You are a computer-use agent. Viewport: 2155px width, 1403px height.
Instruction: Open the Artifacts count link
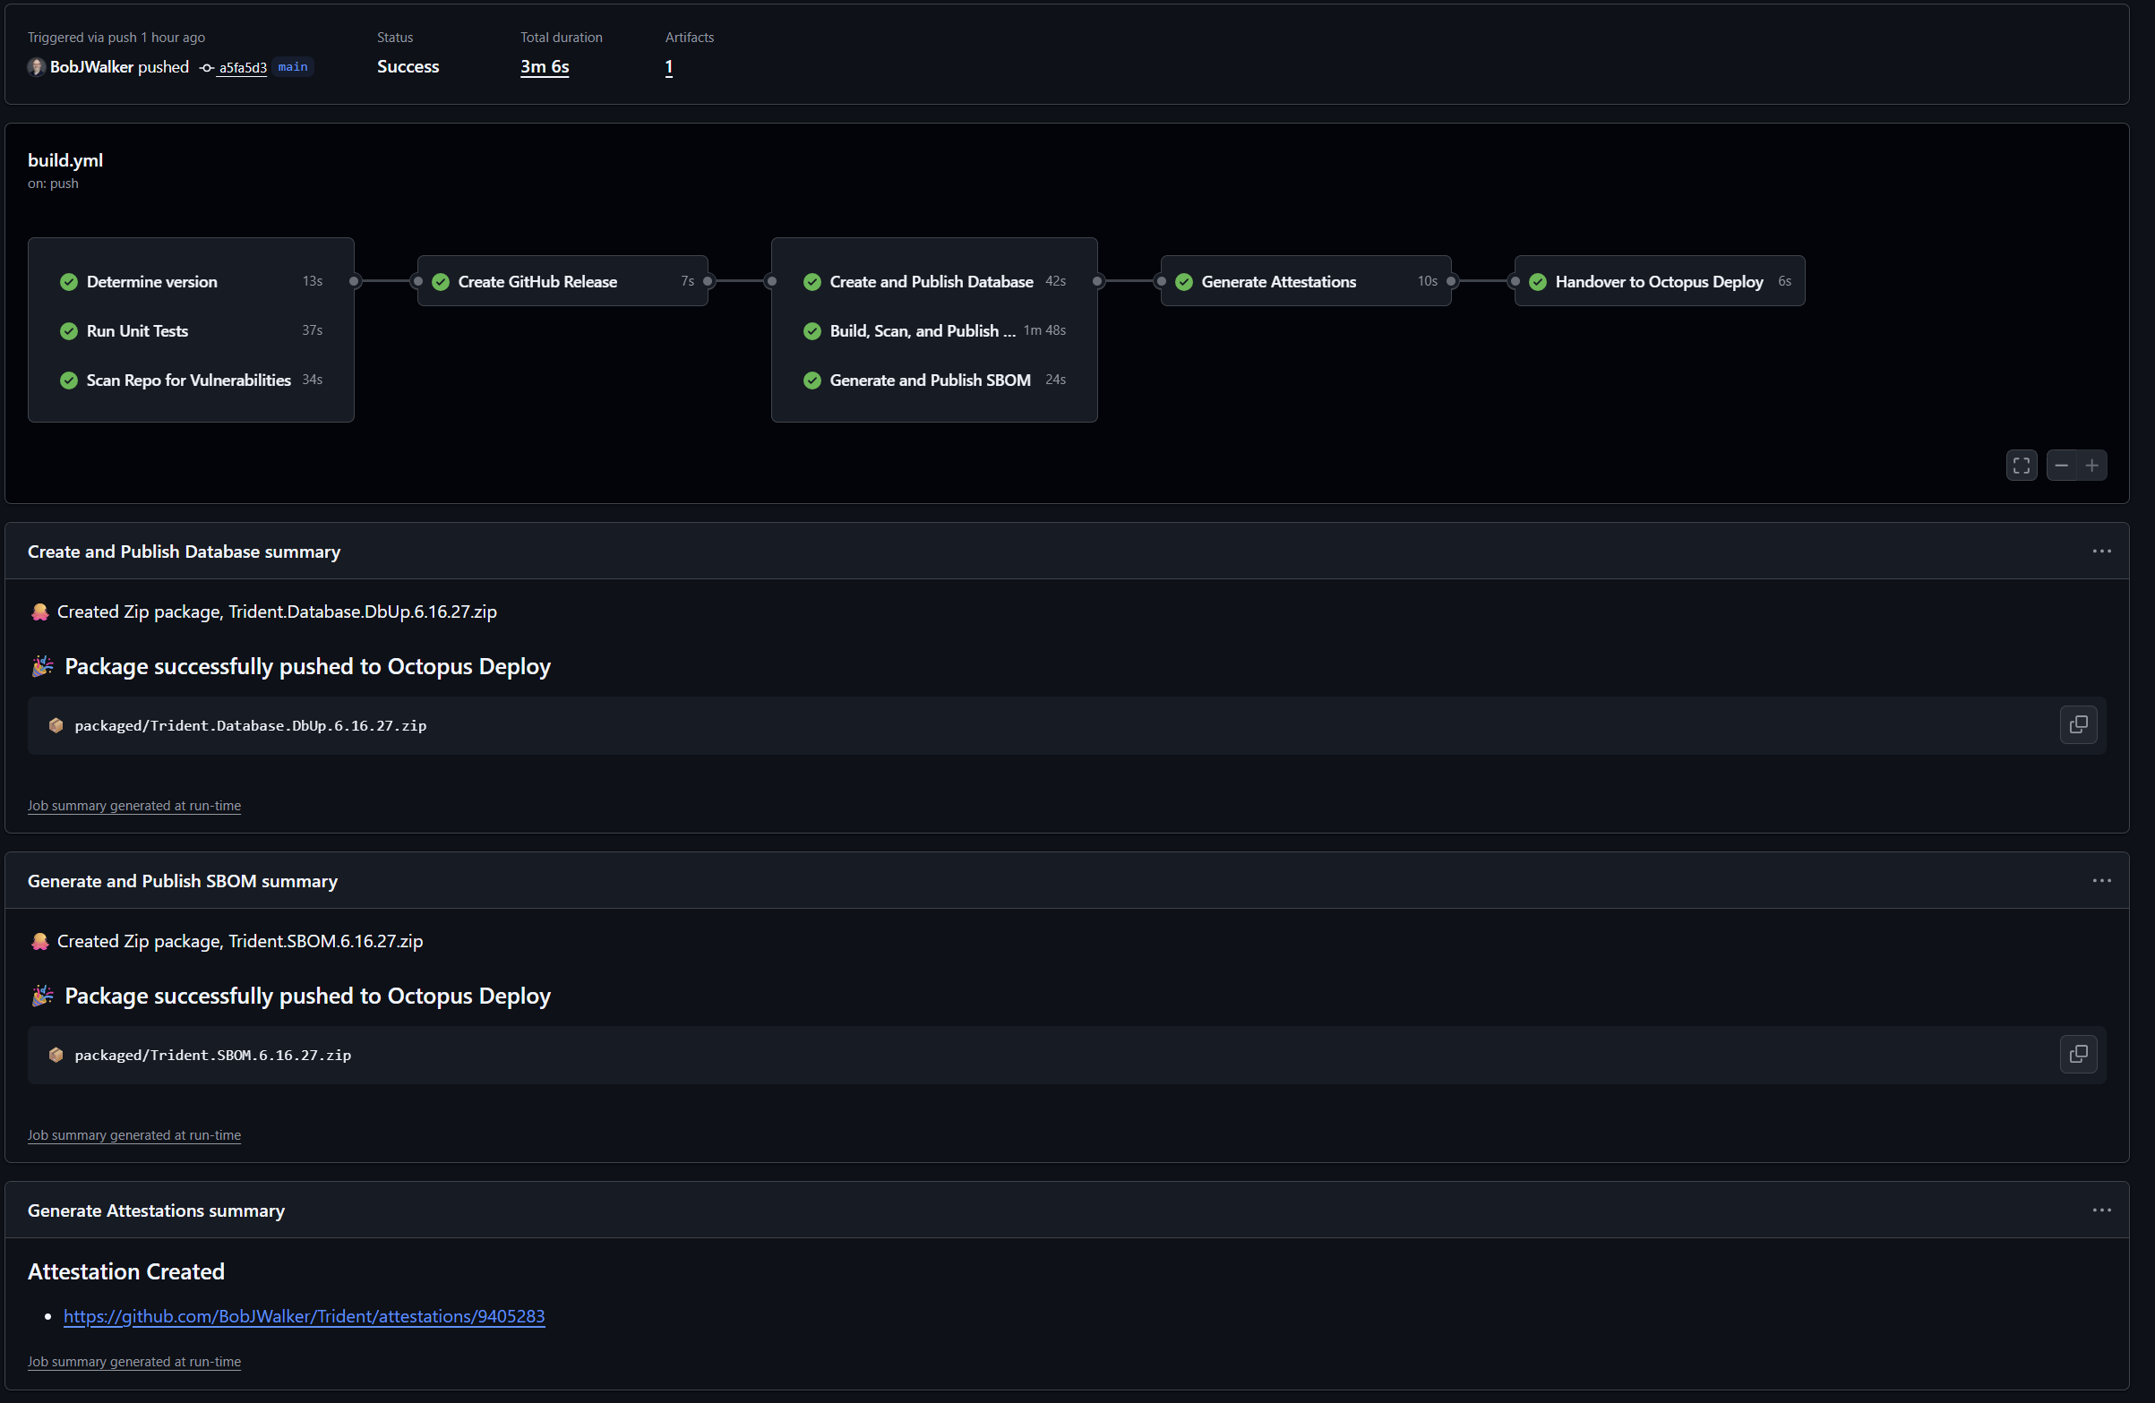pos(668,66)
